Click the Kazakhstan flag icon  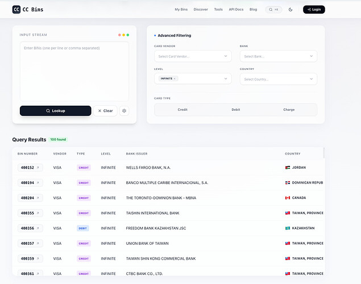[288, 228]
